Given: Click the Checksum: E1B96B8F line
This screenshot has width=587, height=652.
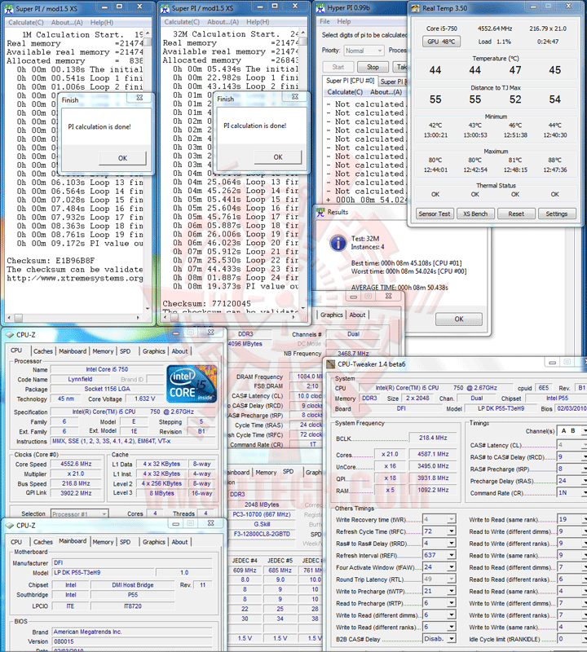Looking at the screenshot, I should click(51, 261).
